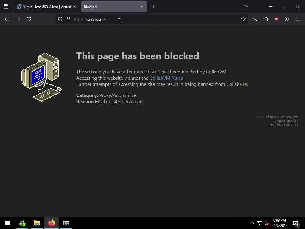Reload the current page

[x=29, y=19]
